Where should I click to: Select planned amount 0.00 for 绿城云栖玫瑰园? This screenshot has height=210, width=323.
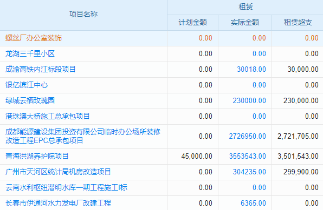205,100
